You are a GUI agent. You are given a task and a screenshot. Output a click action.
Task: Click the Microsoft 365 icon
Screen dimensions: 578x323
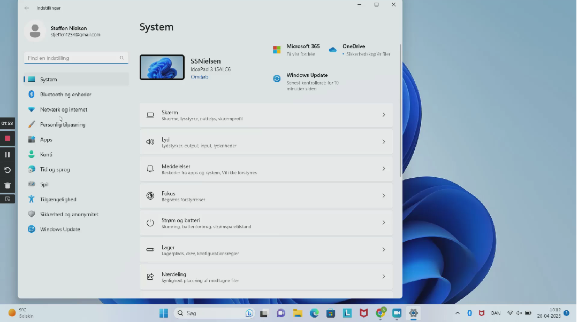pos(277,50)
